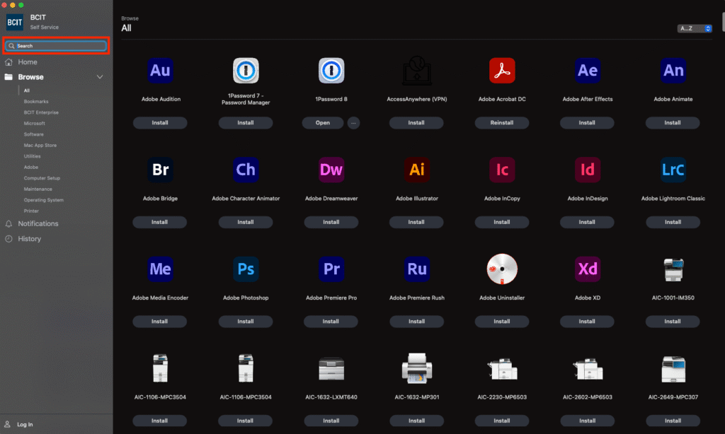Click the Log In link
The image size is (725, 434).
pyautogui.click(x=25, y=424)
